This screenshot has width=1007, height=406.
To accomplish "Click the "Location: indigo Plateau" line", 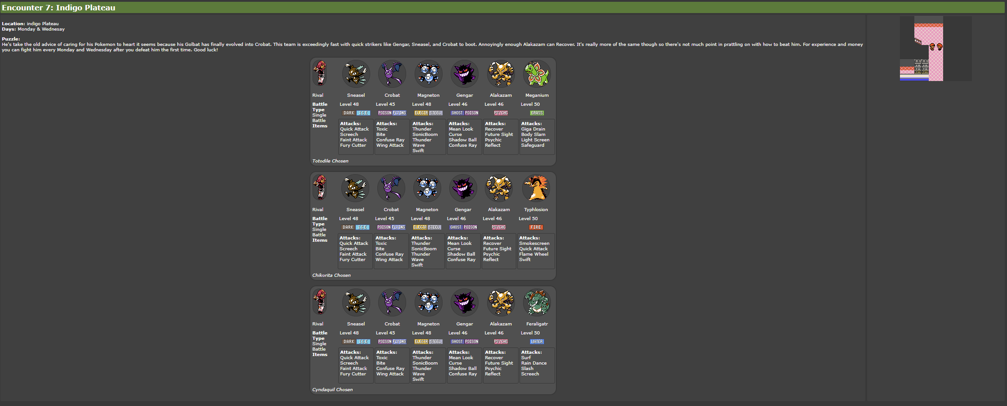I will [30, 24].
